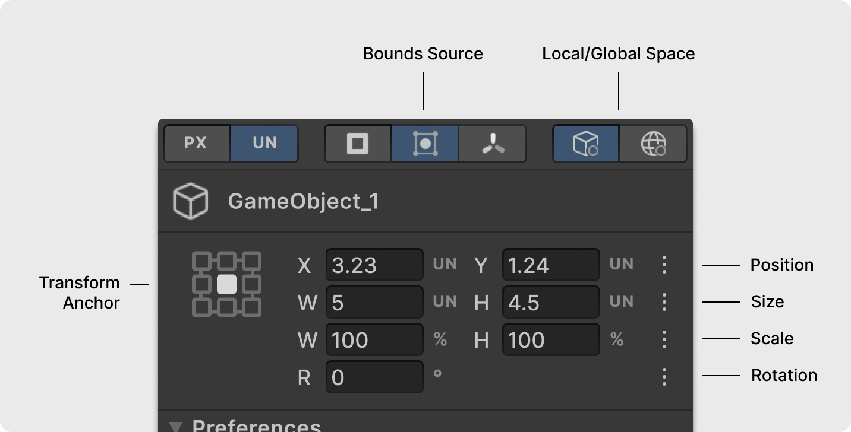The image size is (851, 432).
Task: Toggle units to UN units
Action: (264, 144)
